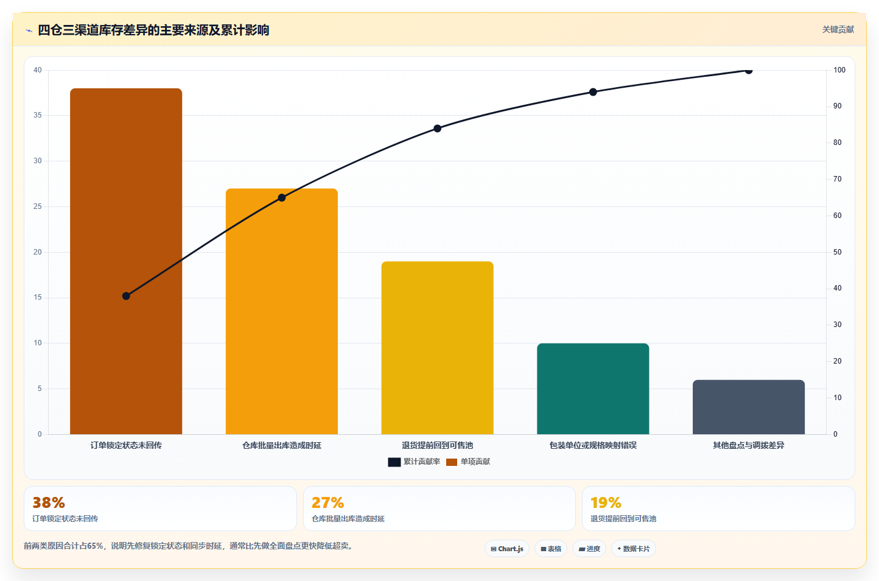The image size is (879, 581).
Task: Click the 仓库批量出库造成时延 bar
Action: pos(282,311)
